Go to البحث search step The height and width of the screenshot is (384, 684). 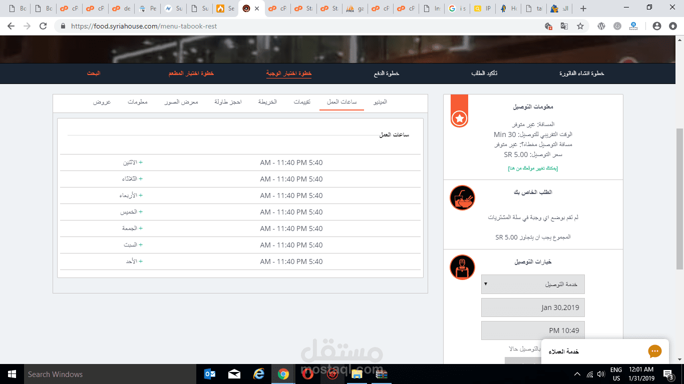(93, 73)
